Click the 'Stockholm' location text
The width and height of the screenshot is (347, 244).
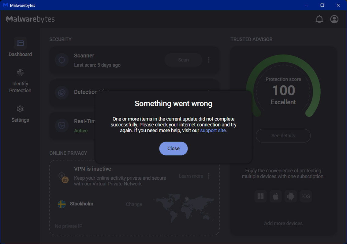(x=81, y=204)
